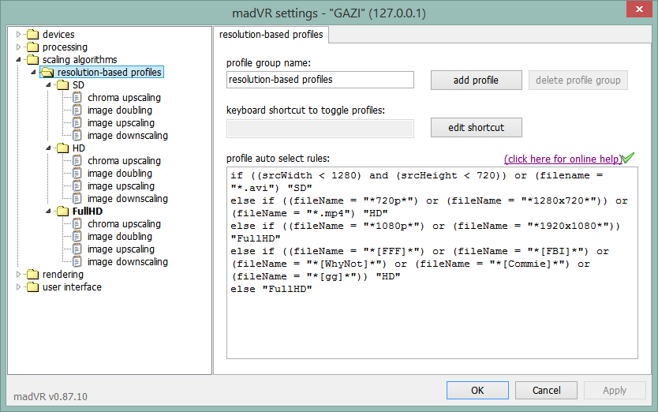This screenshot has height=412, width=658.
Task: Collapse the scaling algorithms tree node
Action: tap(18, 60)
